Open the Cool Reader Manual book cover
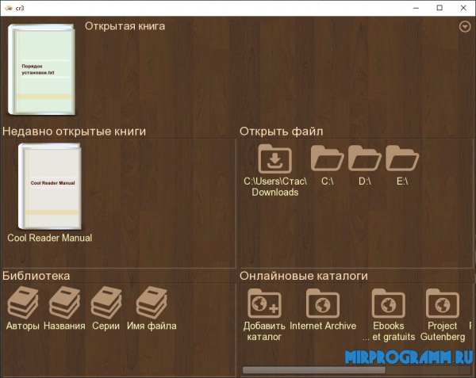Image resolution: width=476 pixels, height=378 pixels. pos(50,186)
